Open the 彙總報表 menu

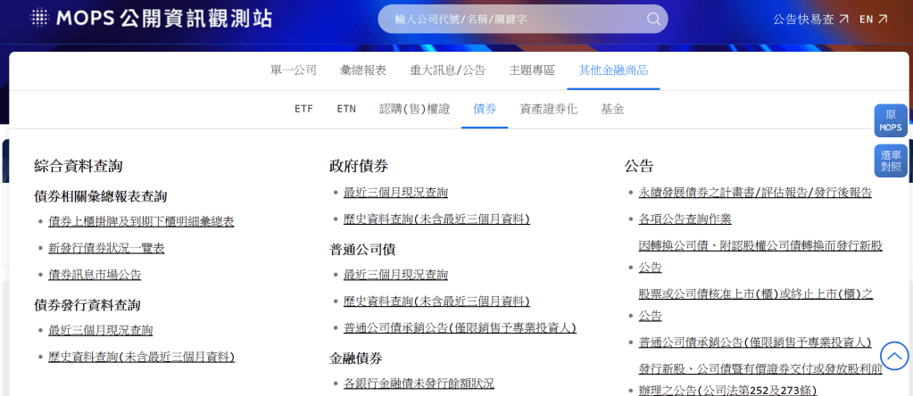[x=363, y=70]
